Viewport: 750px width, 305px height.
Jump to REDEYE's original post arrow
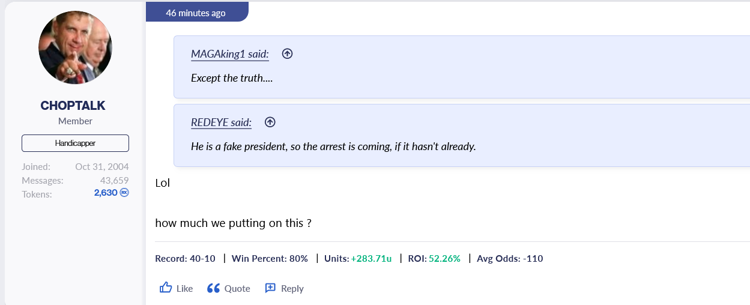coord(270,122)
